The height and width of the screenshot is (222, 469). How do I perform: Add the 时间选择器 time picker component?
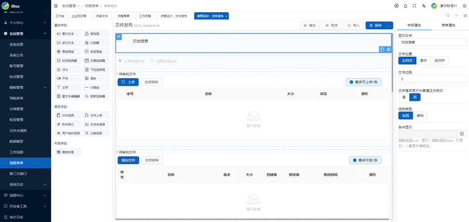click(67, 61)
